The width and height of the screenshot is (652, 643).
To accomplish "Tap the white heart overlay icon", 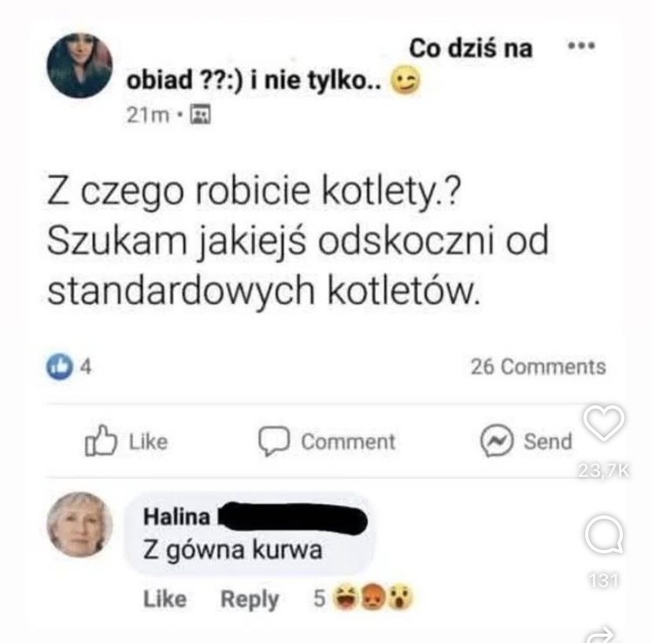I will coord(604,423).
